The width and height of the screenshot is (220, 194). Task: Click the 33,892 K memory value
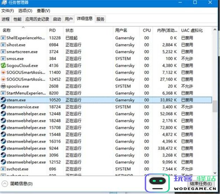click(x=168, y=100)
